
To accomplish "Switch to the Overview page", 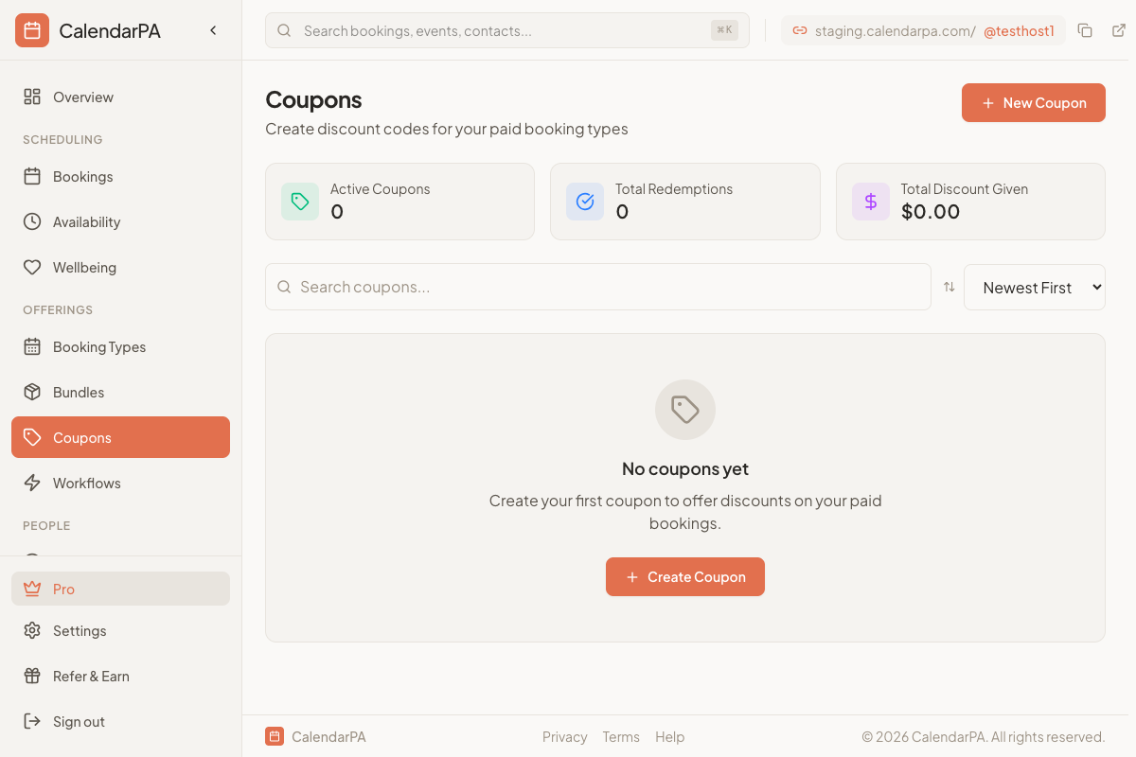I will (83, 97).
